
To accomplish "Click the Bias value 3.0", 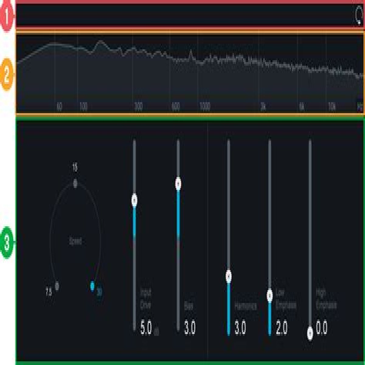I will pos(190,328).
